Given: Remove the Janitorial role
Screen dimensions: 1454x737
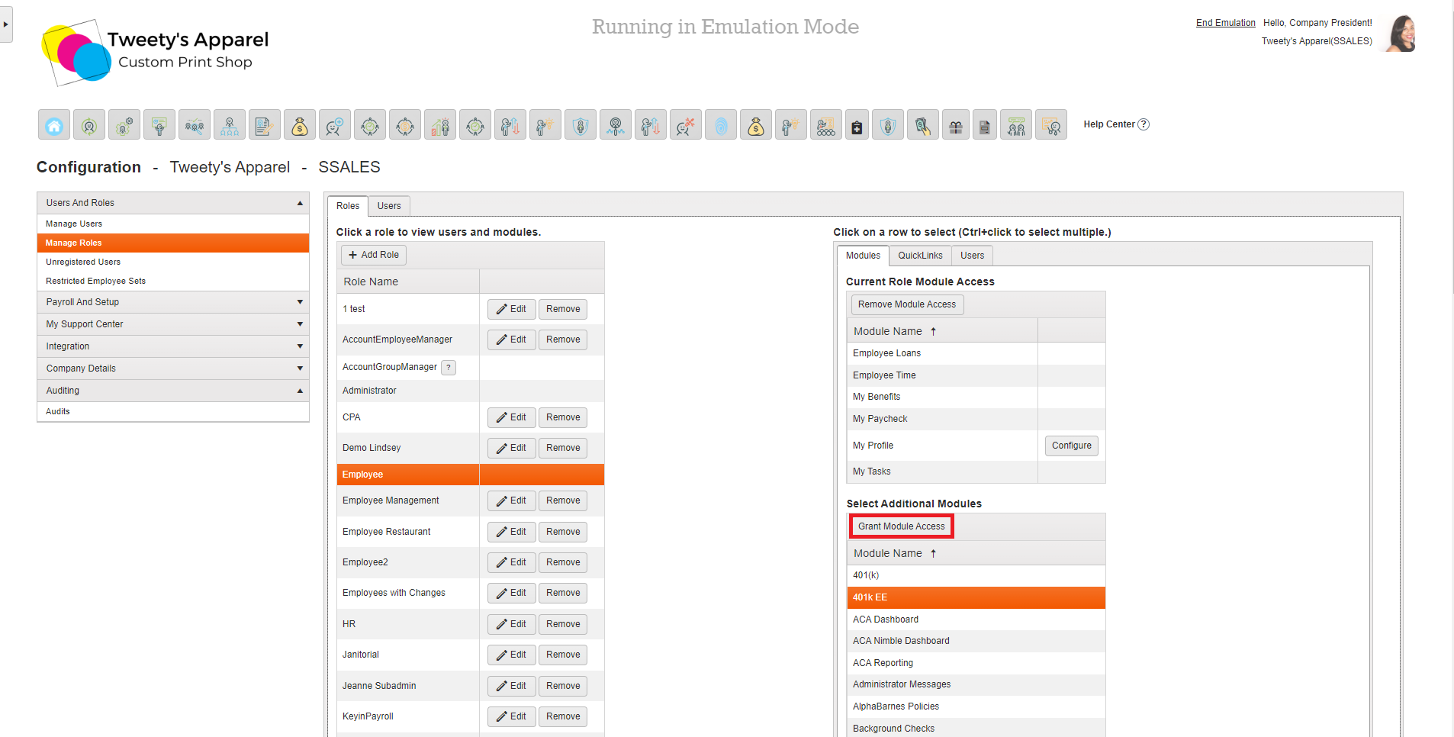Looking at the screenshot, I should [x=563, y=655].
